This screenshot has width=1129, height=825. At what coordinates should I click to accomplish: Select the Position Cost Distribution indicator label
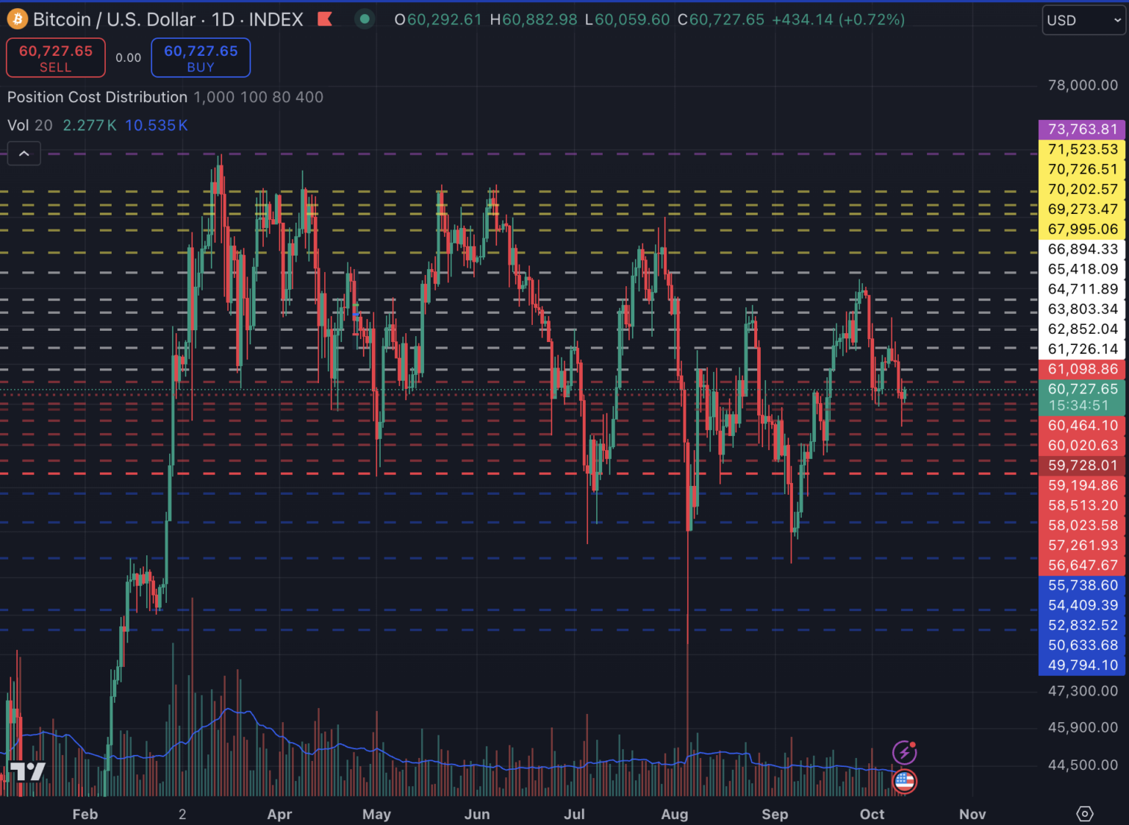[98, 97]
